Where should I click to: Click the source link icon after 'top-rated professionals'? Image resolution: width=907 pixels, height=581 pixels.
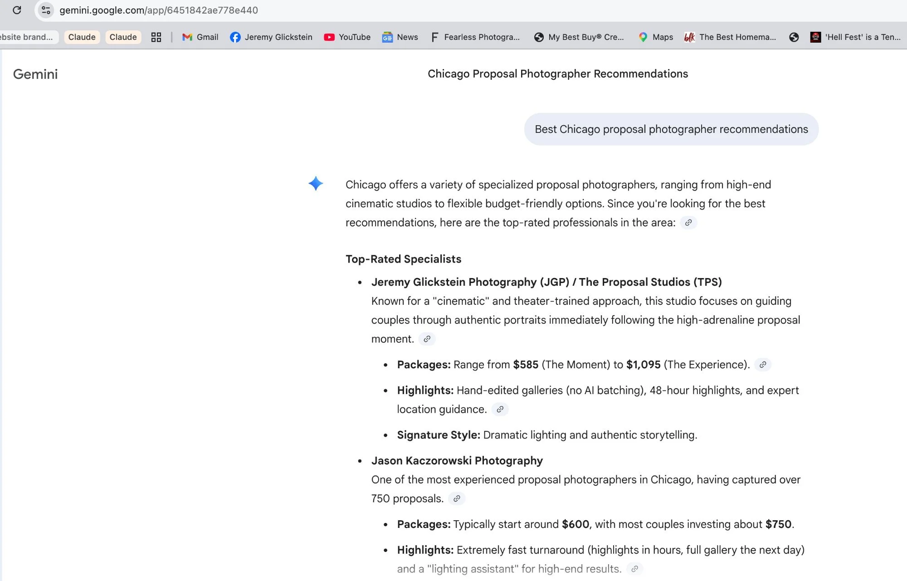click(688, 223)
